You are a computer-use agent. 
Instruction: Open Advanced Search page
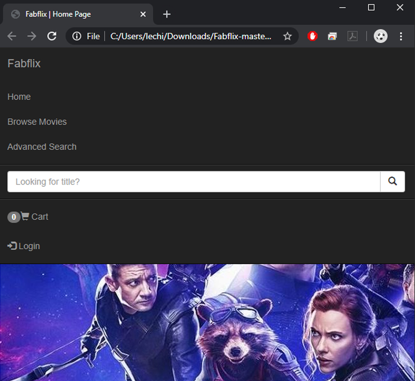point(42,147)
